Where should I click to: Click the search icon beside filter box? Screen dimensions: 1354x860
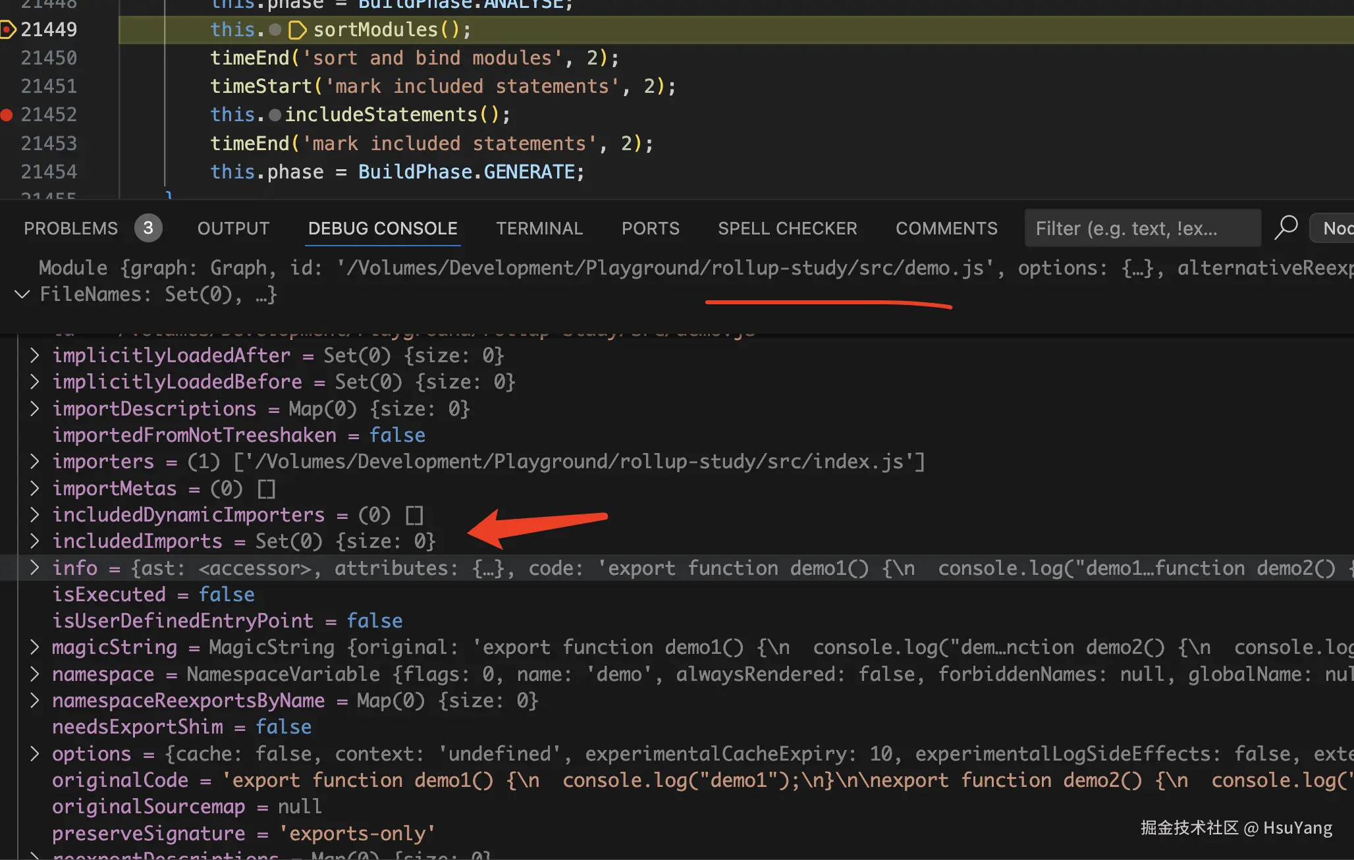[x=1286, y=228]
